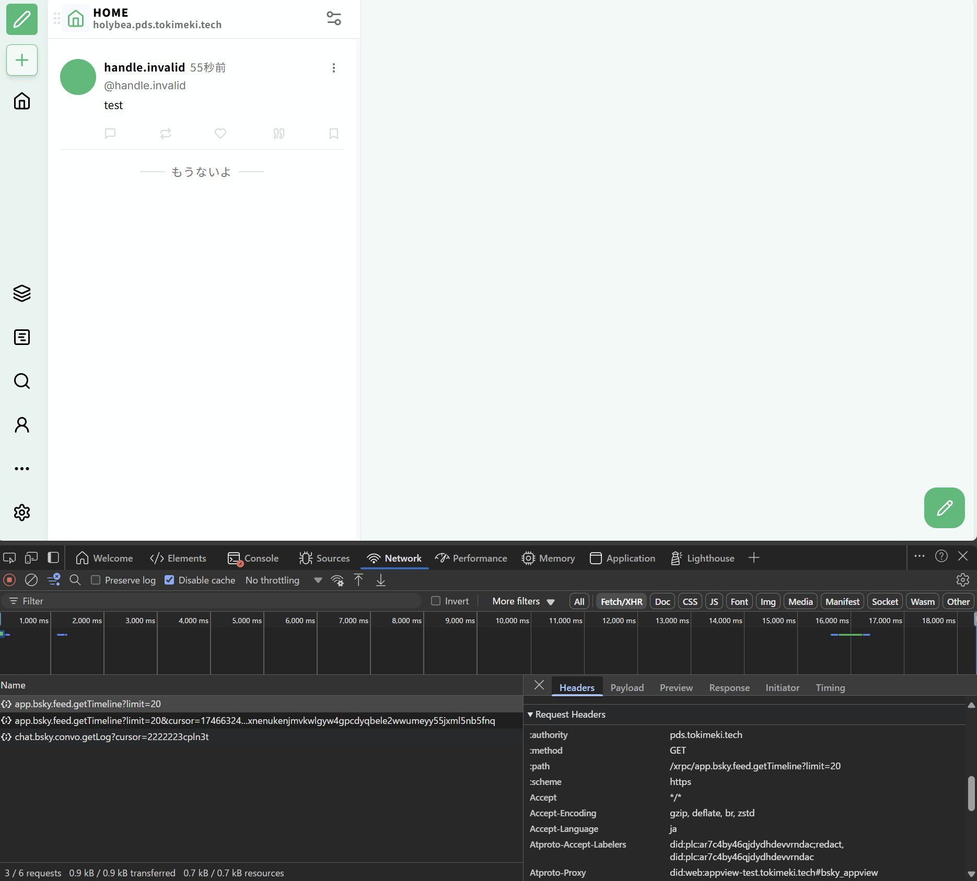This screenshot has width=977, height=881.
Task: Open DevTools customize three-dots menu
Action: [x=920, y=556]
